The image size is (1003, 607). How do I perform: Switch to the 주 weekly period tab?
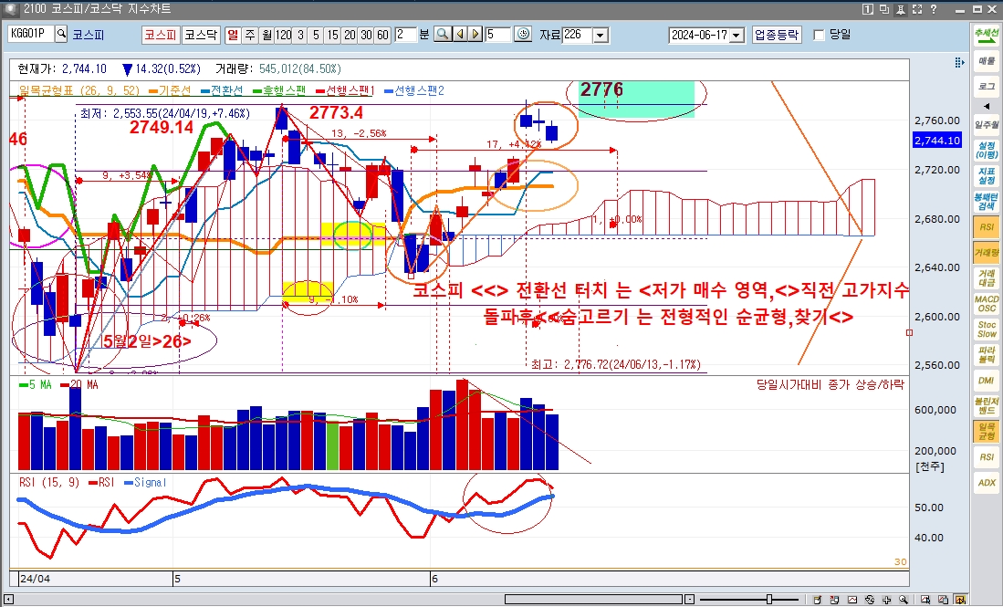(250, 35)
